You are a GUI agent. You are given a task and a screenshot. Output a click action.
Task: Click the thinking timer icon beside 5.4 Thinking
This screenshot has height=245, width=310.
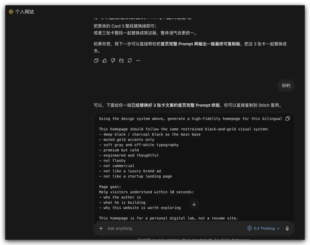pyautogui.click(x=249, y=228)
